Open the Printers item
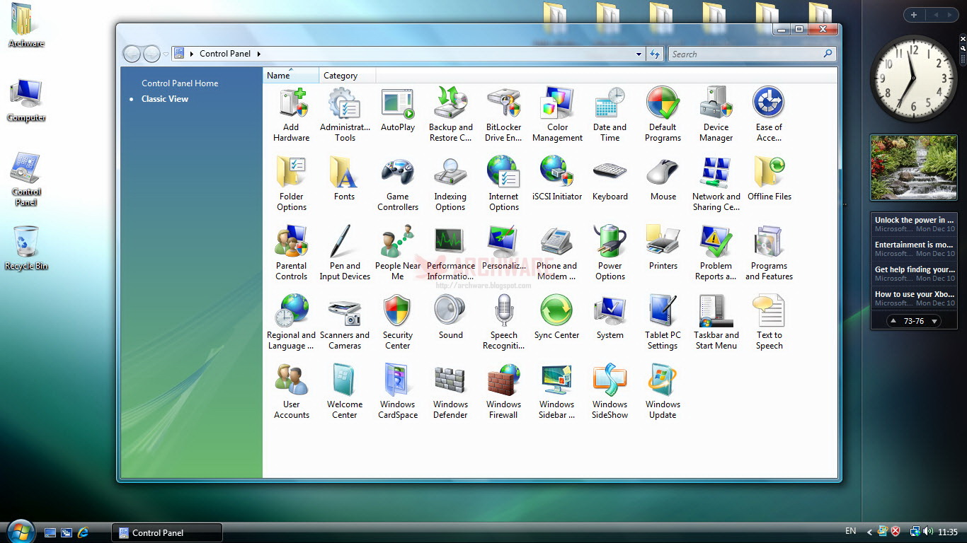This screenshot has height=543, width=967. pos(663,248)
